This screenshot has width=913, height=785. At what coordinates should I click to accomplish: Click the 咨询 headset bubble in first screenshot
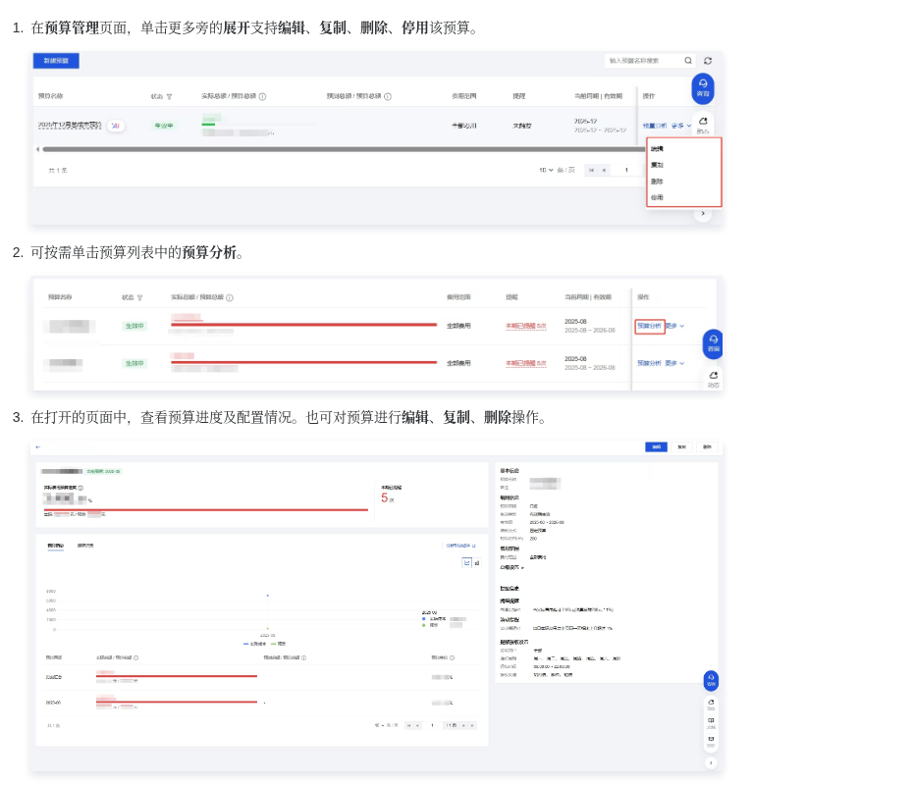click(x=703, y=88)
